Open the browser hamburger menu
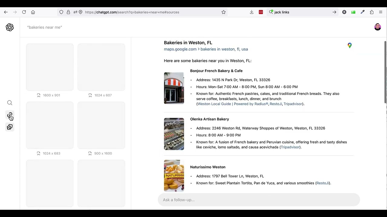Screen dimensions: 387x217 point(381,12)
